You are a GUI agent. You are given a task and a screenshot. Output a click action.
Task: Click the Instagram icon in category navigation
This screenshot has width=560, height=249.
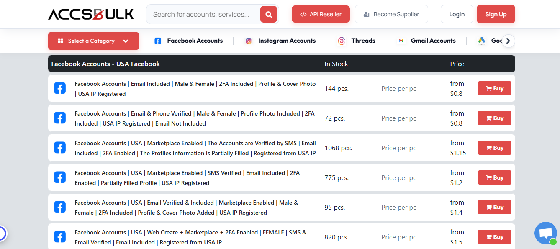pos(249,41)
